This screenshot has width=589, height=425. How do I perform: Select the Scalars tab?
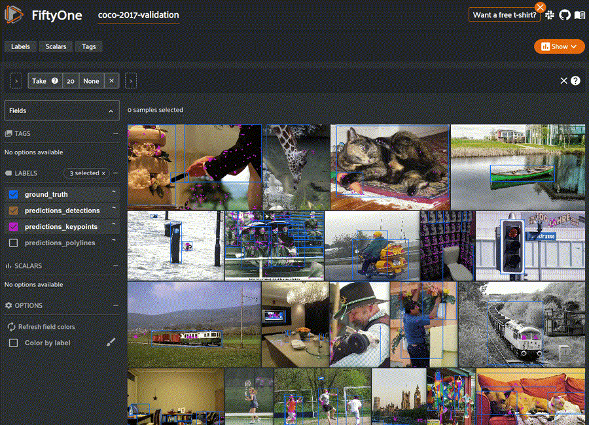(x=56, y=46)
